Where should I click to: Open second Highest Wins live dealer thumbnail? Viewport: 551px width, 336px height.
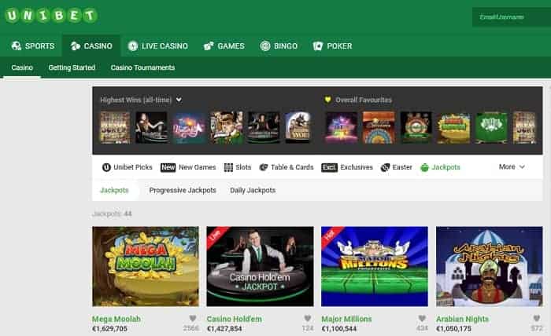point(151,127)
